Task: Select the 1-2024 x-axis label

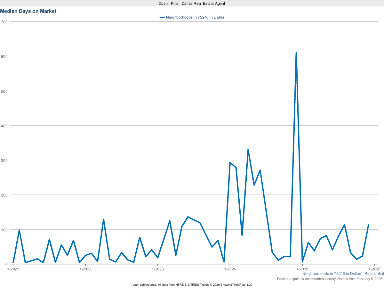Action: point(230,269)
